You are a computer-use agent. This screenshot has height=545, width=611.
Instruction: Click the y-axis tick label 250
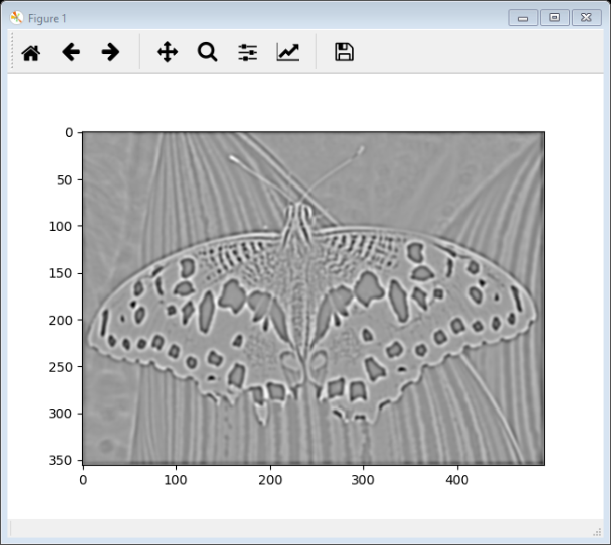click(61, 367)
